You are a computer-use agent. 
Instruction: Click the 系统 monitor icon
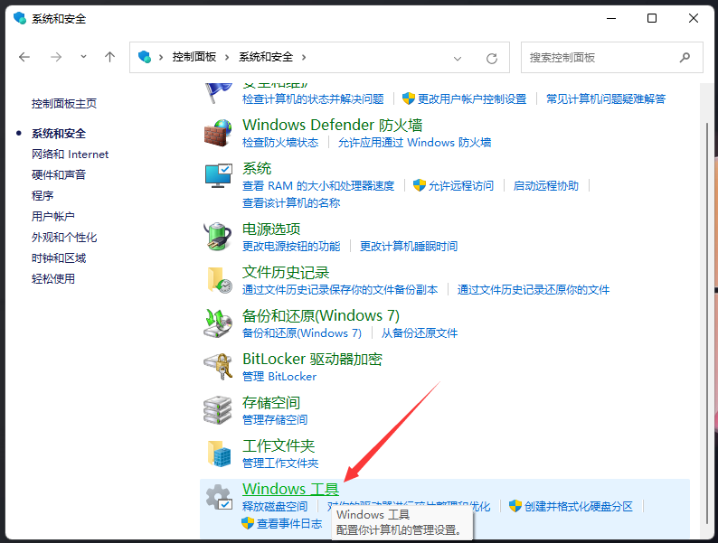pos(219,176)
